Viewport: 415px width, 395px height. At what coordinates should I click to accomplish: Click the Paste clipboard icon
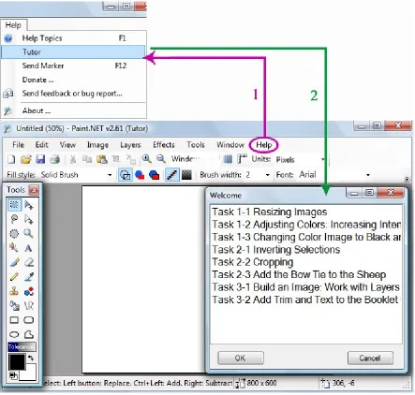(102, 159)
